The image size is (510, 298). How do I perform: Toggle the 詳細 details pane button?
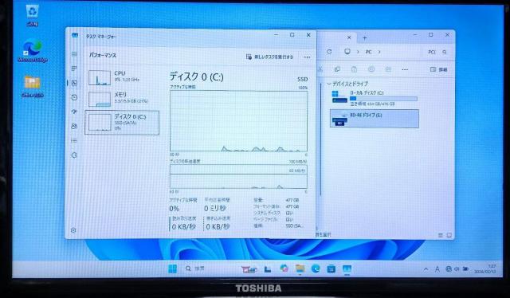pos(439,69)
